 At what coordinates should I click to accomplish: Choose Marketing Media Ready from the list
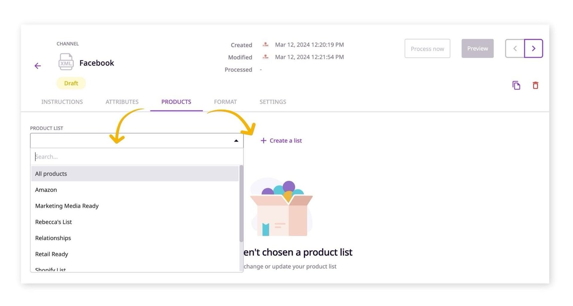(67, 206)
